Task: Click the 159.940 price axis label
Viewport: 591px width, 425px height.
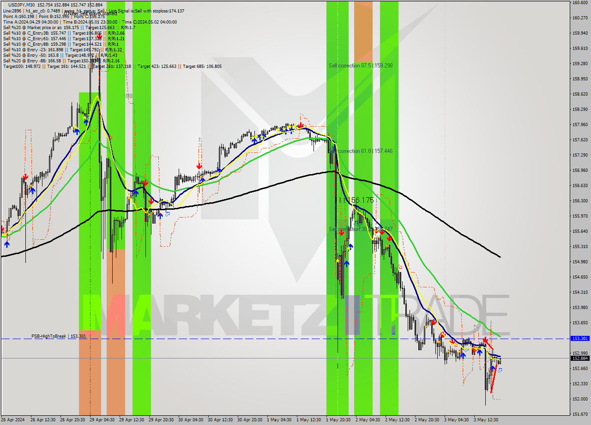Action: tap(580, 33)
